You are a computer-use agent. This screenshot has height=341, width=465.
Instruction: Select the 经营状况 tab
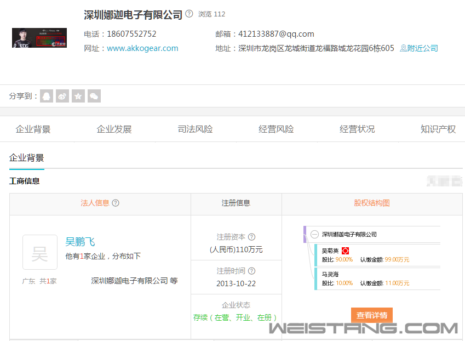coord(357,129)
